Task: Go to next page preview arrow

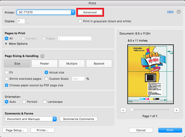Action: pyautogui.click(x=177, y=110)
